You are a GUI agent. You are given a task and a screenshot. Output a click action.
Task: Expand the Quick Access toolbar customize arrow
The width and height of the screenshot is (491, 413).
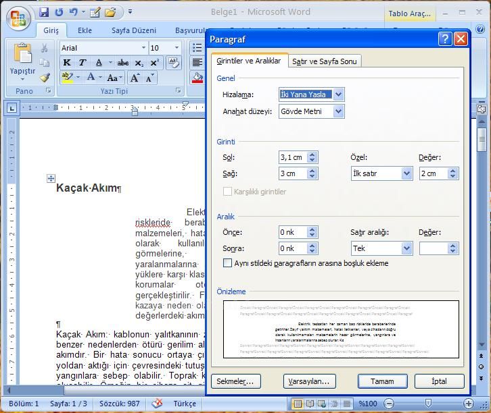pyautogui.click(x=130, y=12)
